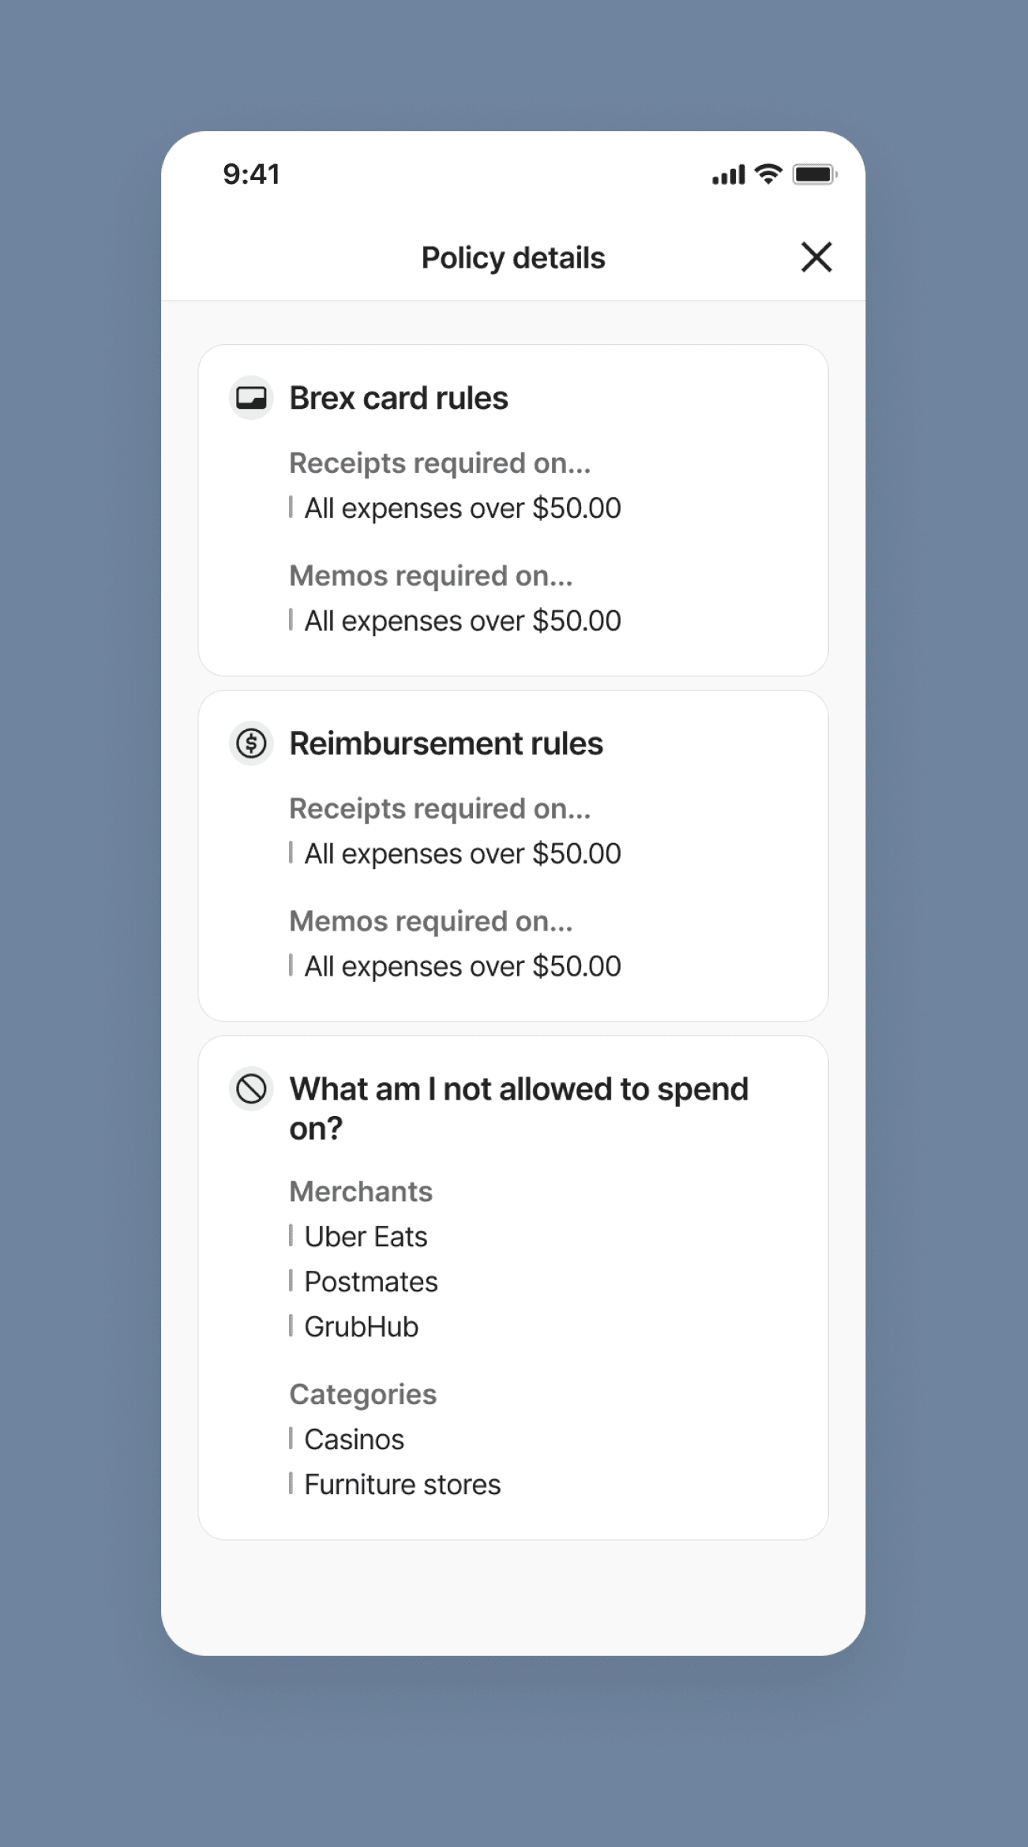Tap the Merchants section label
The height and width of the screenshot is (1847, 1028).
(x=361, y=1192)
